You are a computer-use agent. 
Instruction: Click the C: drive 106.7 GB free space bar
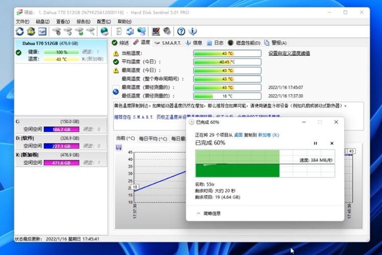61,129
